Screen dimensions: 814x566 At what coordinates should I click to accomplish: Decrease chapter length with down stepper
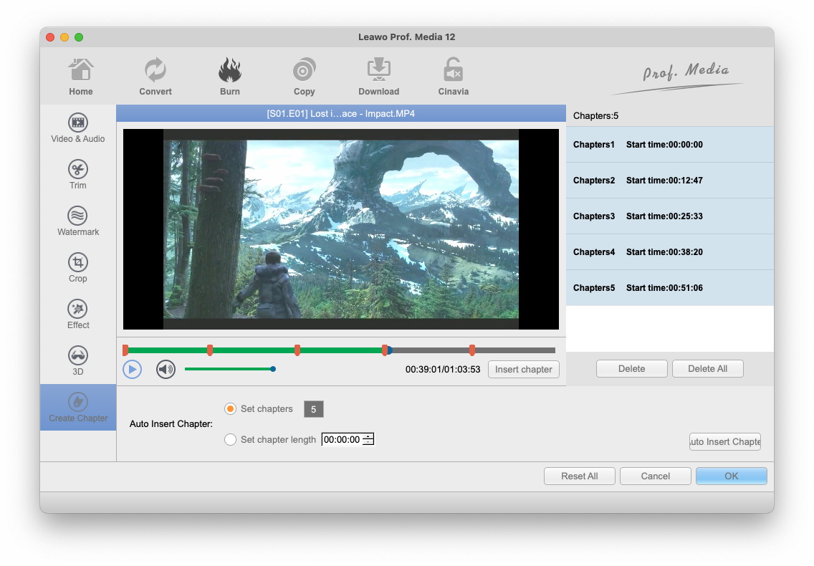click(368, 443)
